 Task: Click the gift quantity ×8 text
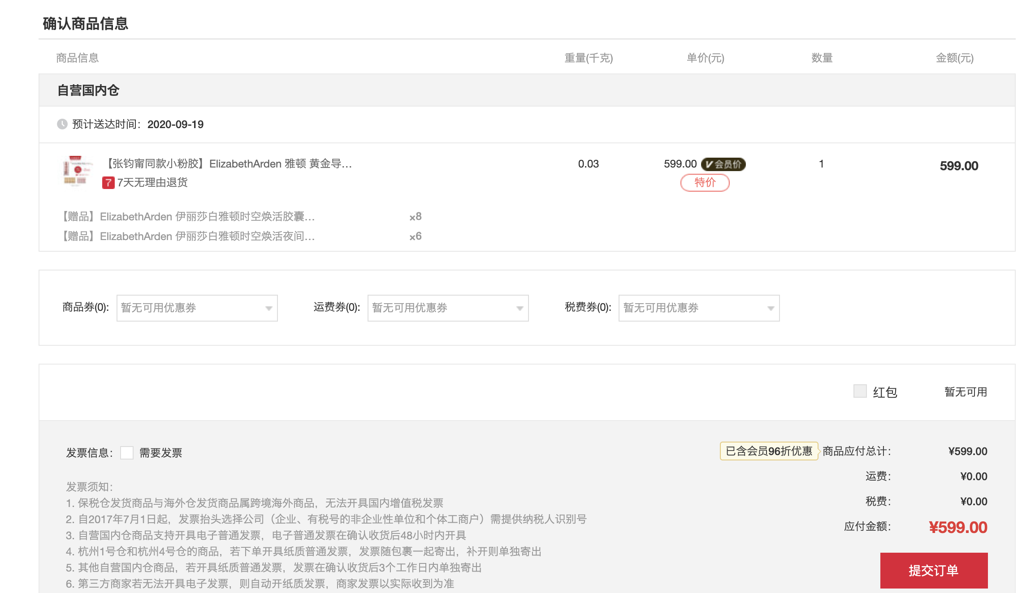pyautogui.click(x=415, y=217)
